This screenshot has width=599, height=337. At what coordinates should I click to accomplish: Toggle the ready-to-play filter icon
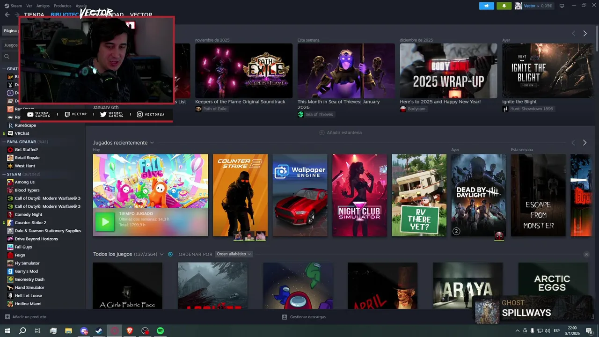(x=170, y=254)
